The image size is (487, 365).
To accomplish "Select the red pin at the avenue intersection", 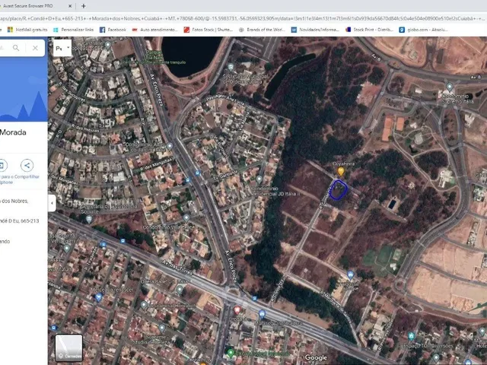I will [237, 309].
